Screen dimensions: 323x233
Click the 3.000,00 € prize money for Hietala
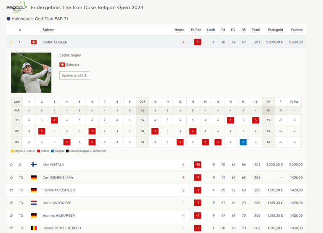(275, 164)
